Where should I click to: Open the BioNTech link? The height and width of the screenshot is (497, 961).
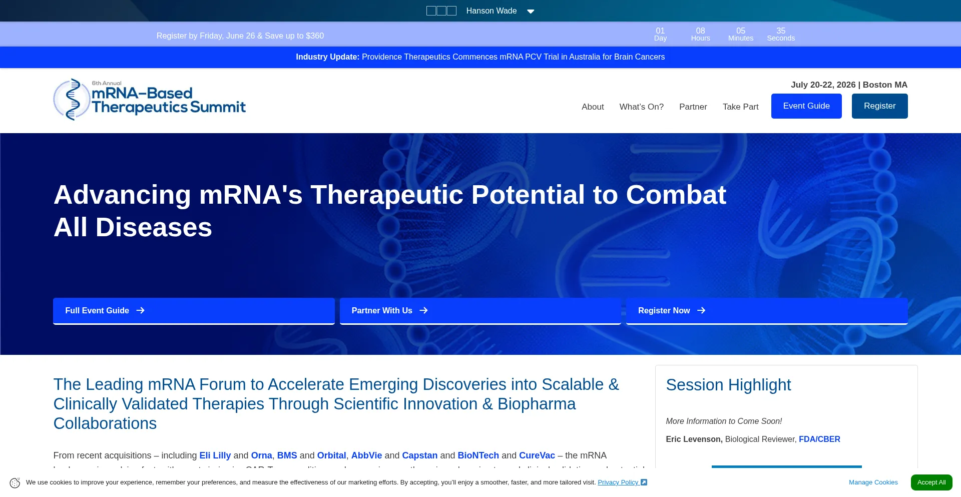click(478, 455)
